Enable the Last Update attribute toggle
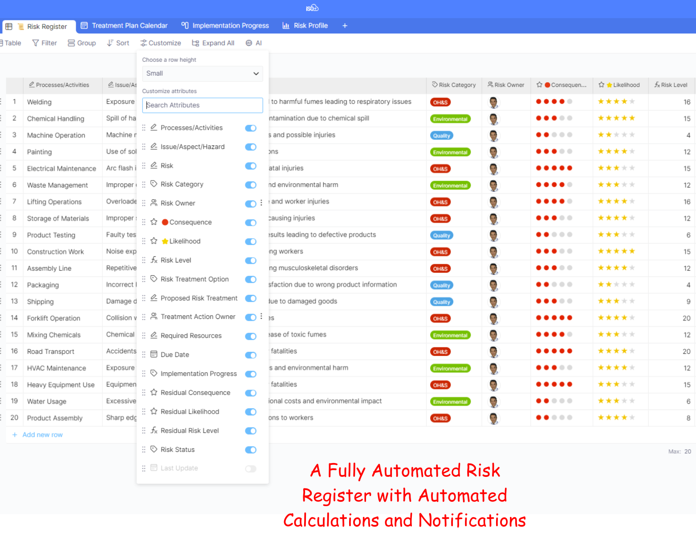This screenshot has width=696, height=556. 251,469
